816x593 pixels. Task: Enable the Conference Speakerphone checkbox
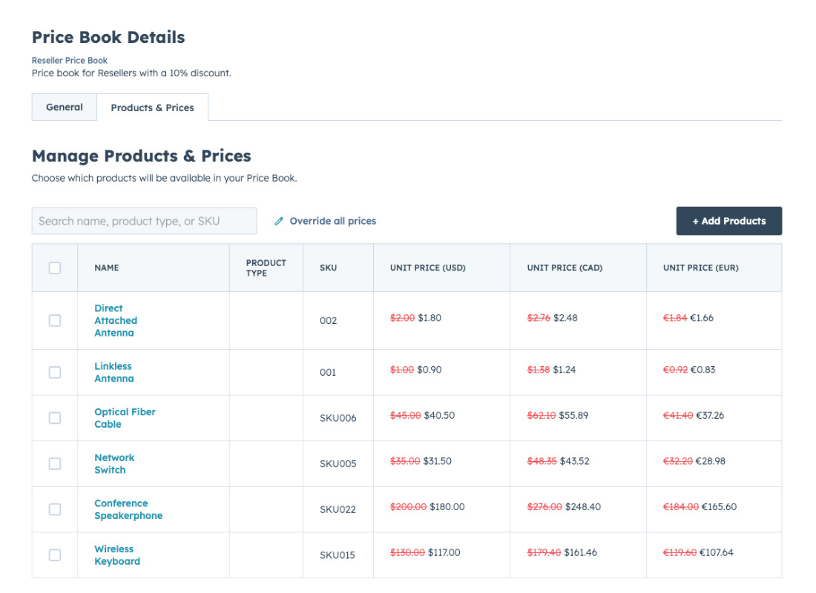click(55, 509)
